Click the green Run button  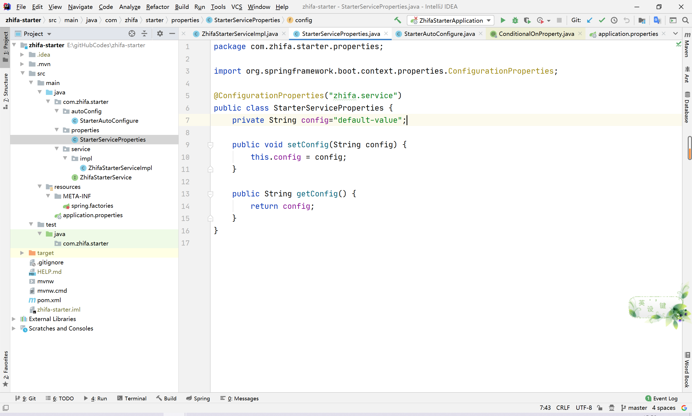(503, 20)
